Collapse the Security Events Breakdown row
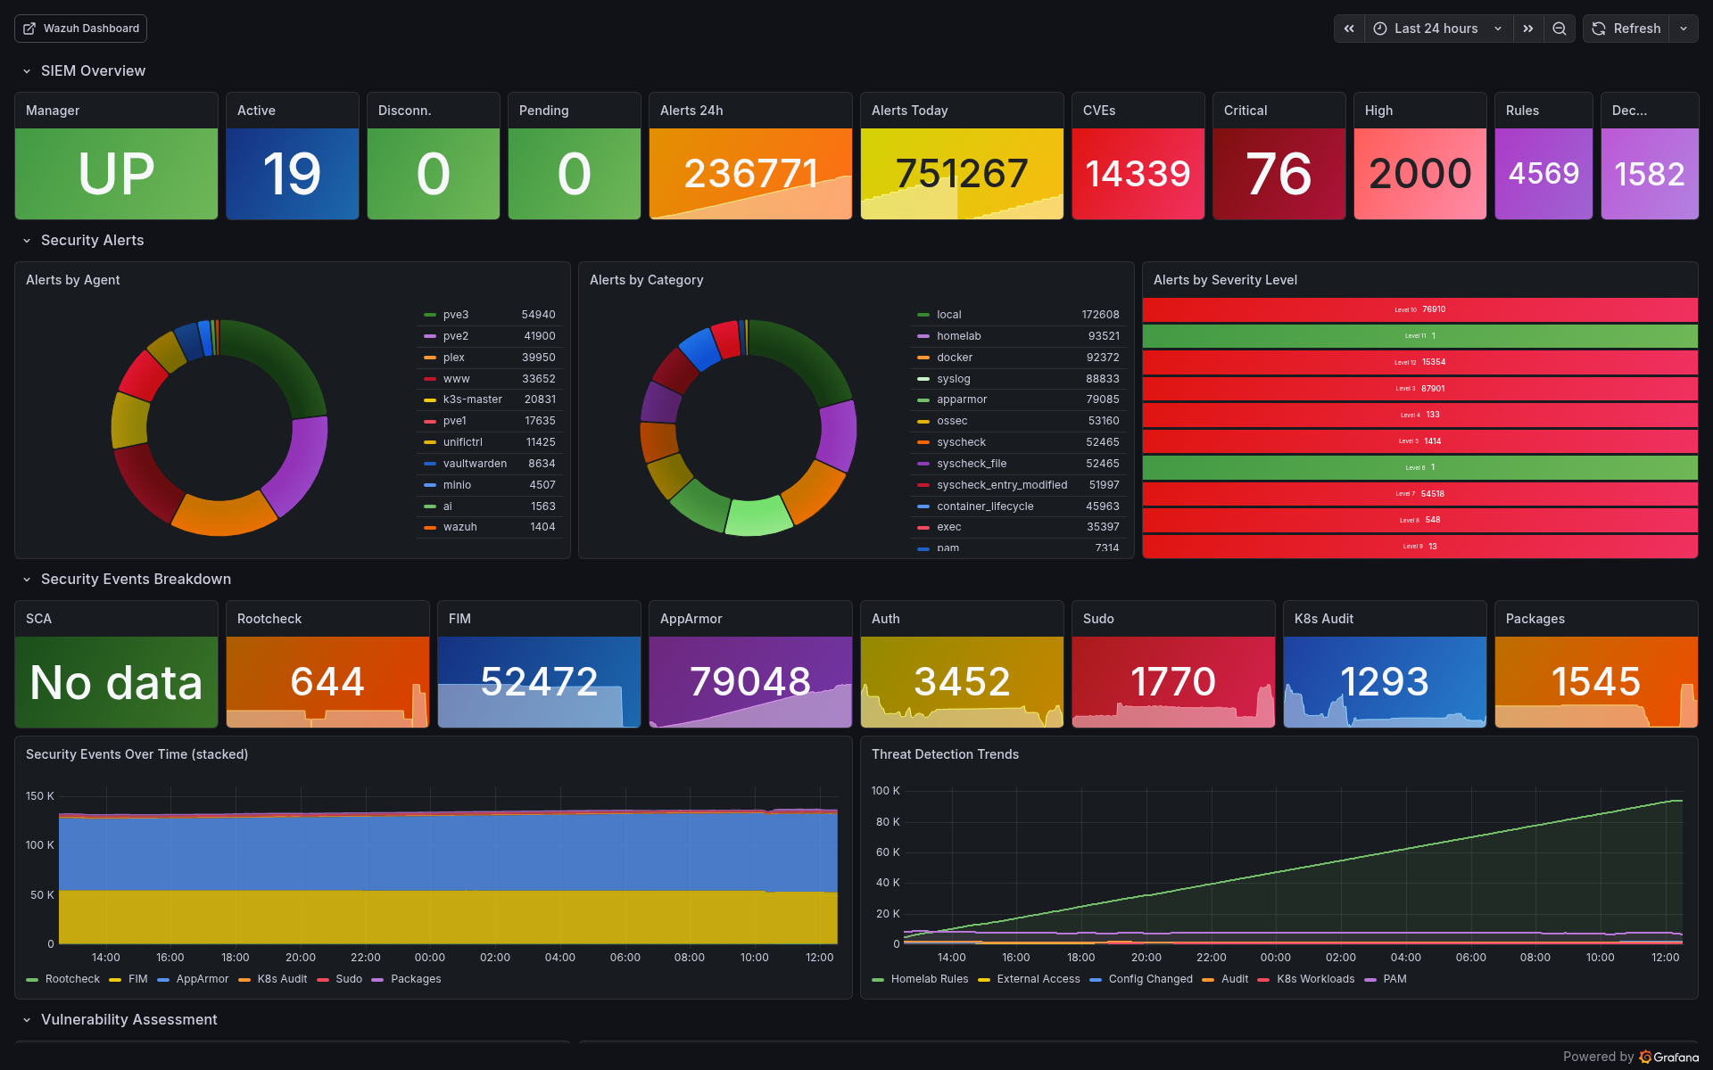The width and height of the screenshot is (1713, 1070). 27,580
